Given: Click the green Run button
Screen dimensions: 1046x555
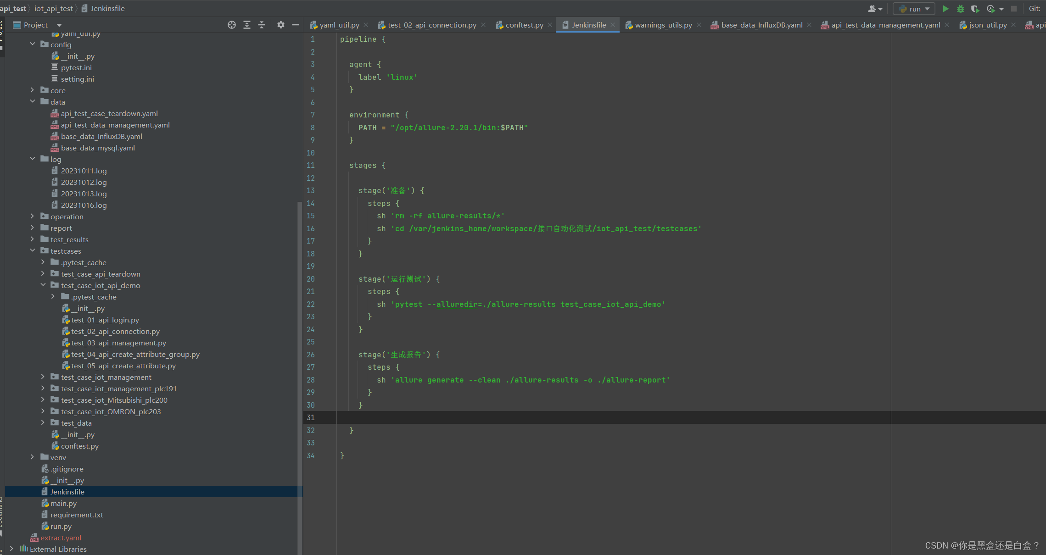Looking at the screenshot, I should (x=945, y=9).
